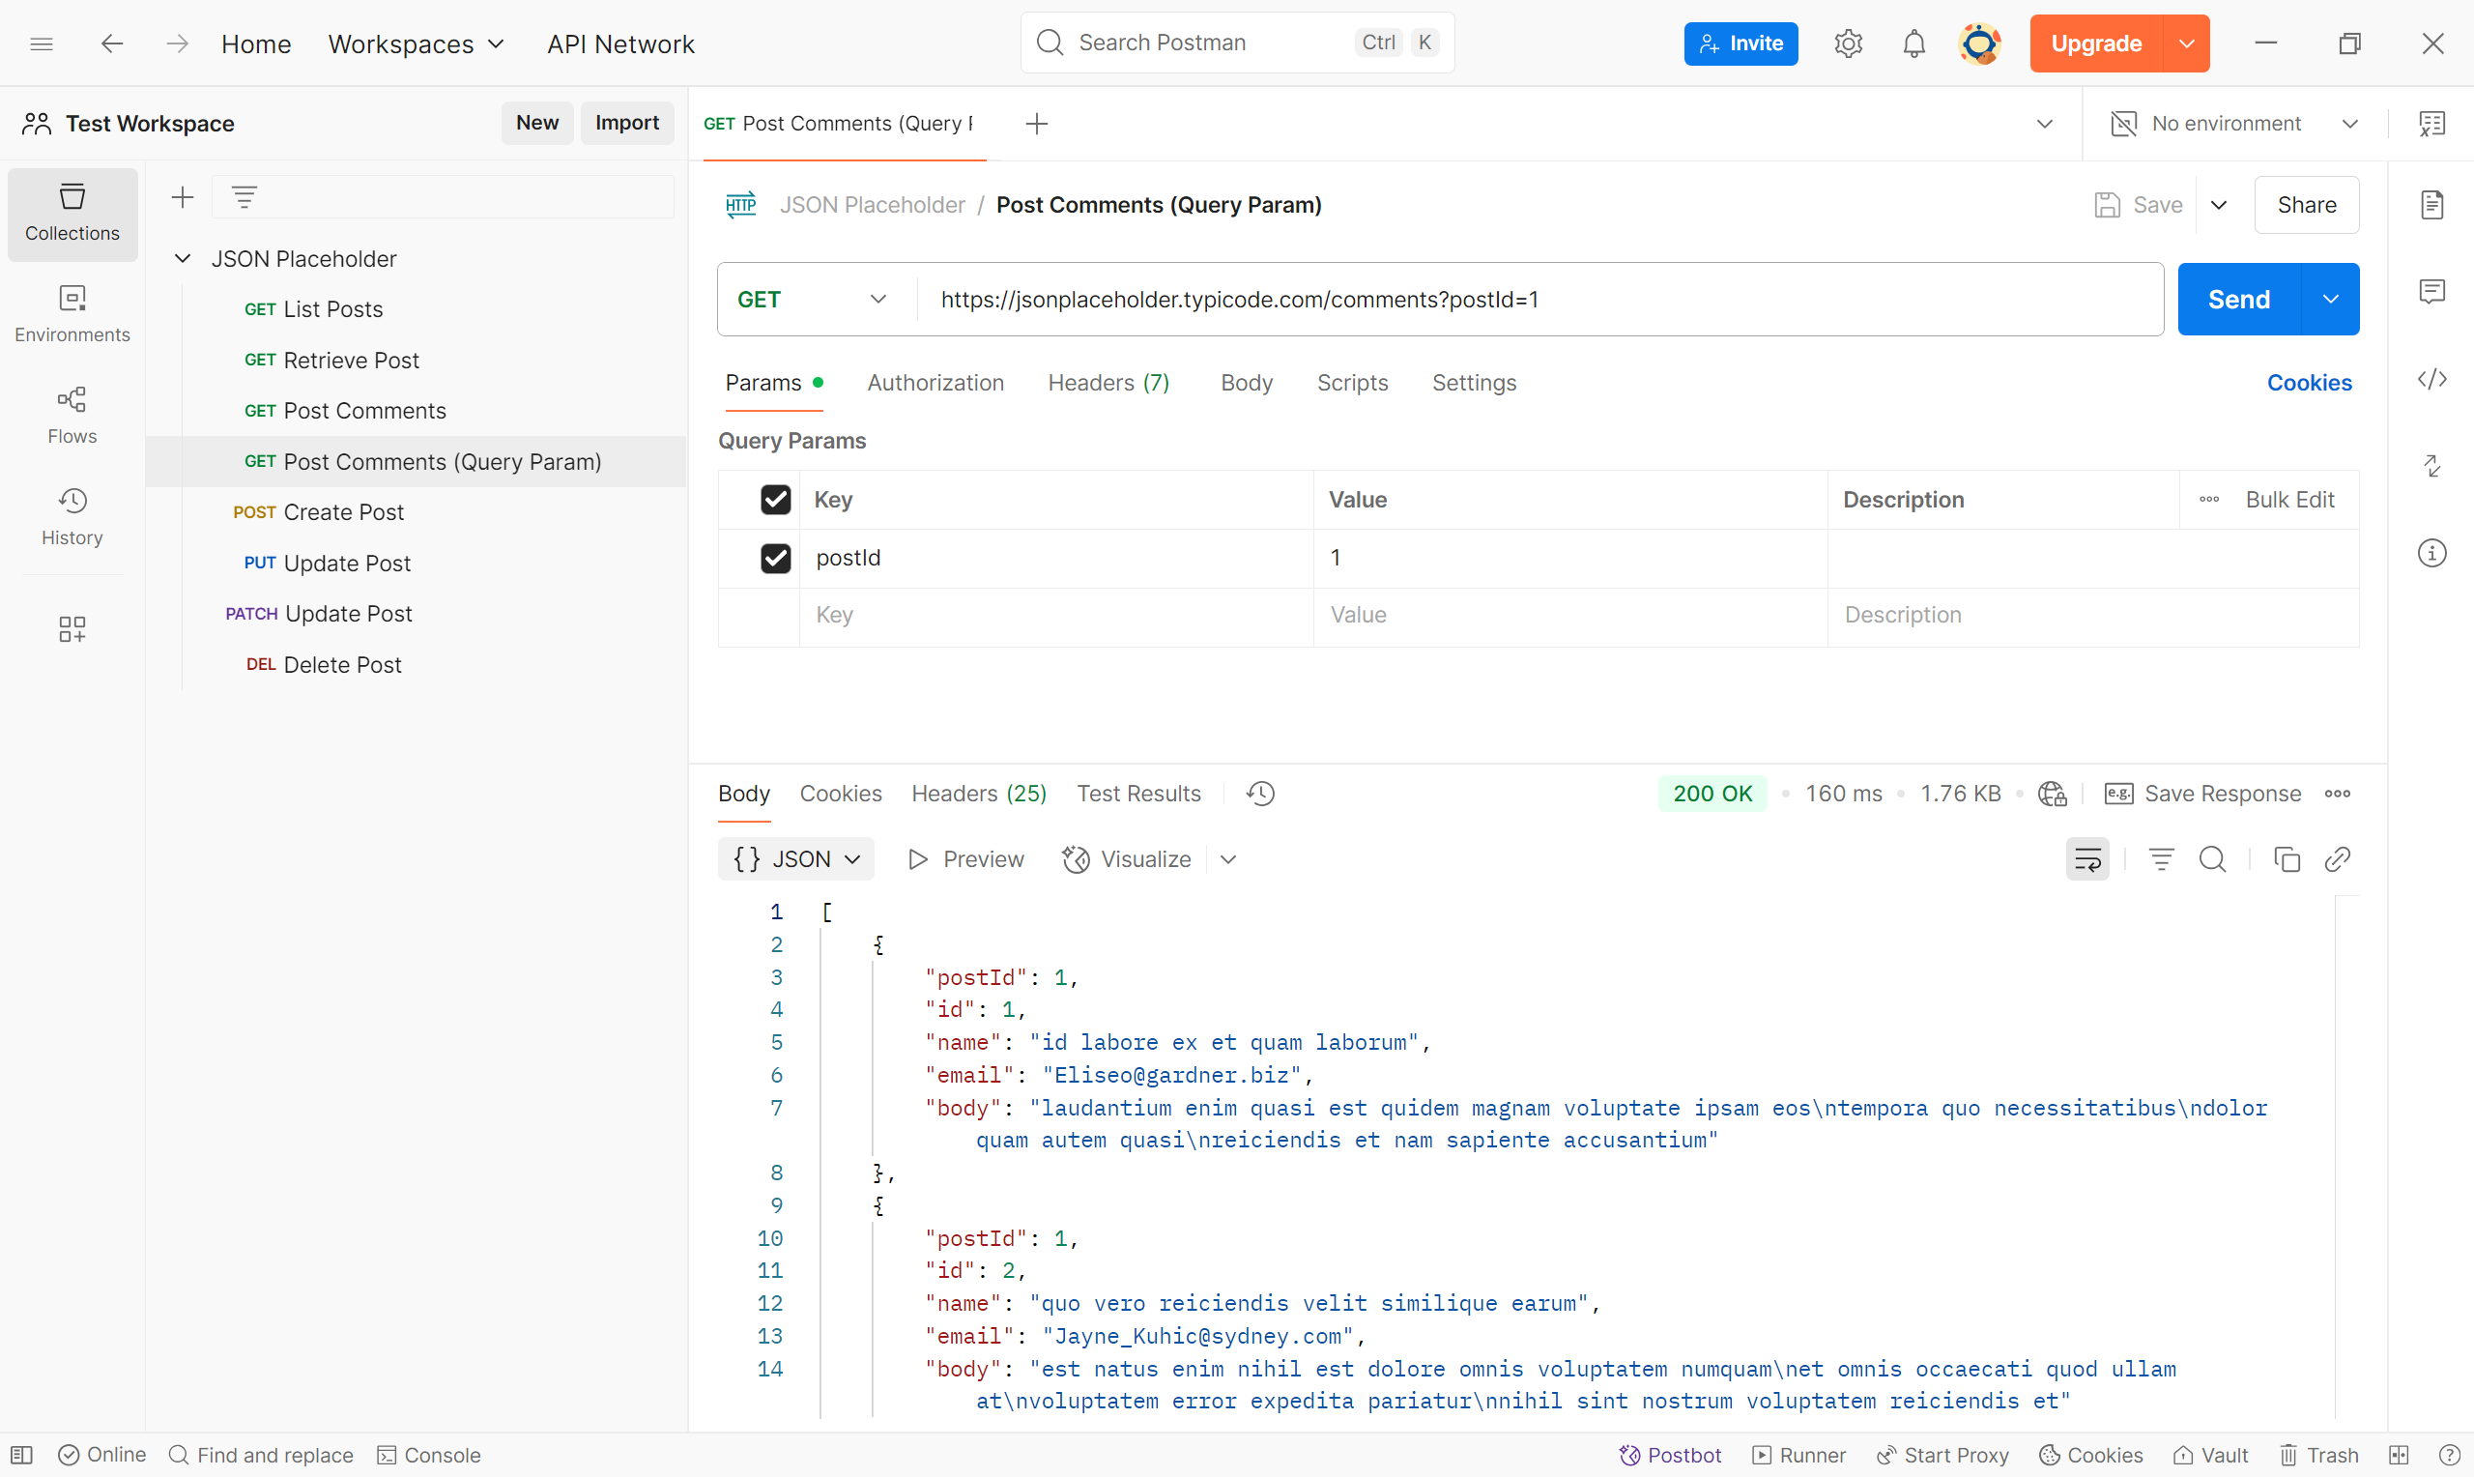This screenshot has width=2474, height=1477.
Task: Toggle the sidebar from status bar
Action: coord(22,1455)
